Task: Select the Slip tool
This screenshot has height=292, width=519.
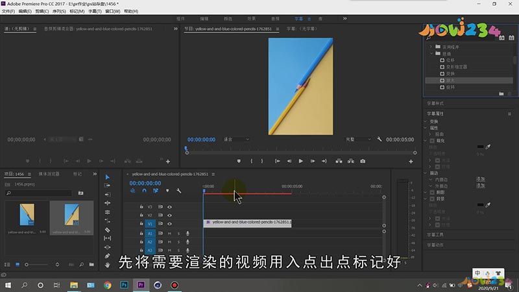Action: 107,238
